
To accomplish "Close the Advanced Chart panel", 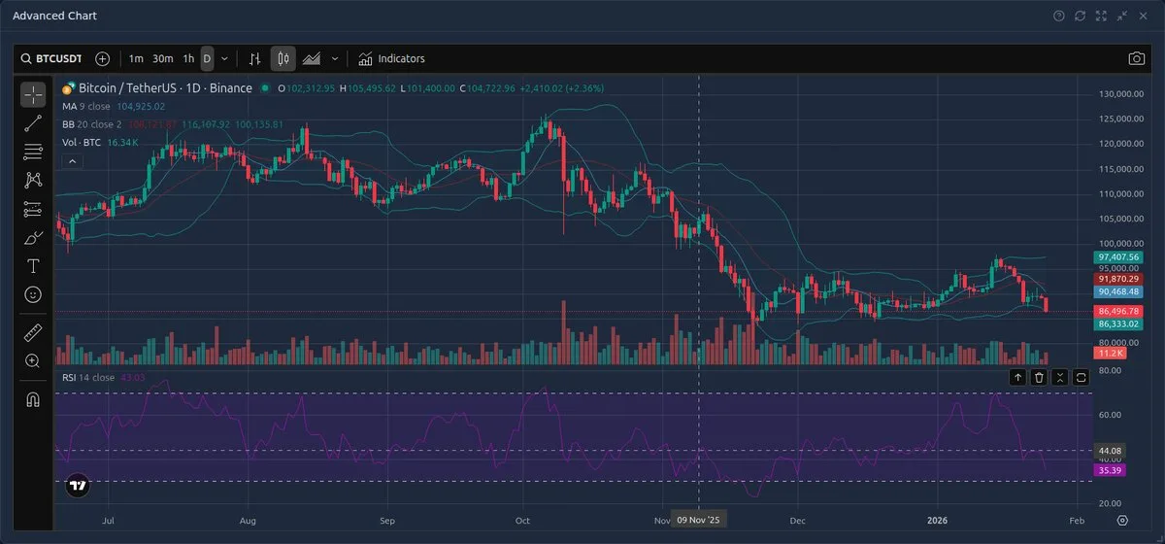I will (1144, 16).
